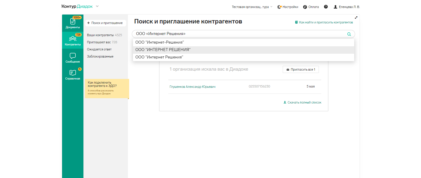Select suggestion ООО "Интернет Решения" third option
Image resolution: width=421 pixels, height=178 pixels.
click(x=243, y=57)
